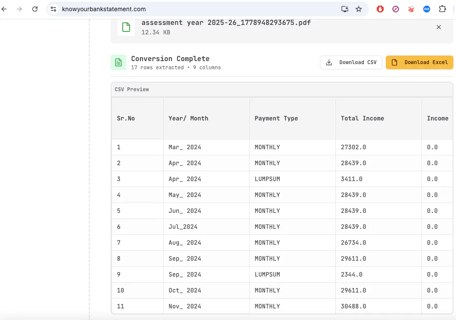Select the 2344.0 total income value
Viewport: 456px width, 320px height.
[x=352, y=274]
